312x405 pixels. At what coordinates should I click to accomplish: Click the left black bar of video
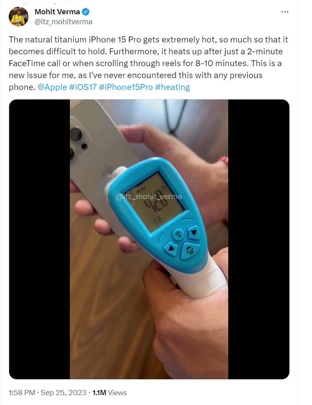[x=39, y=239]
